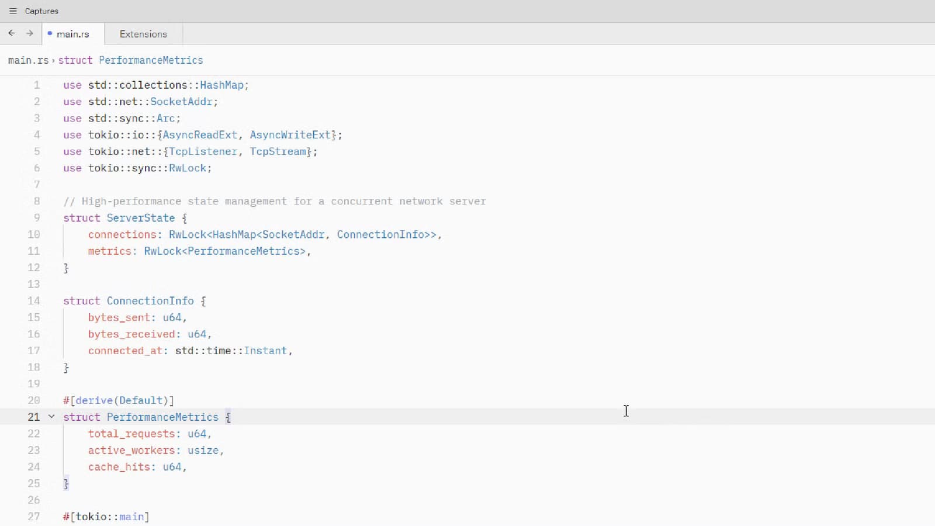Click TcpStream in tokio net import
The height and width of the screenshot is (526, 935).
278,151
